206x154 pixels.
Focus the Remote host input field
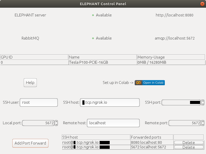point(113,123)
